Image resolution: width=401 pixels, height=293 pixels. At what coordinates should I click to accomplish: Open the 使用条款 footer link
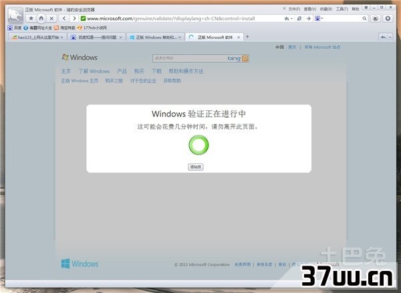click(265, 265)
